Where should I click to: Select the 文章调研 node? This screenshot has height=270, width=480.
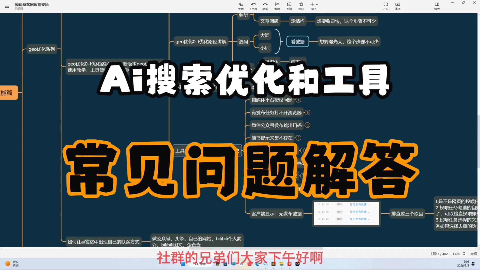pos(269,21)
